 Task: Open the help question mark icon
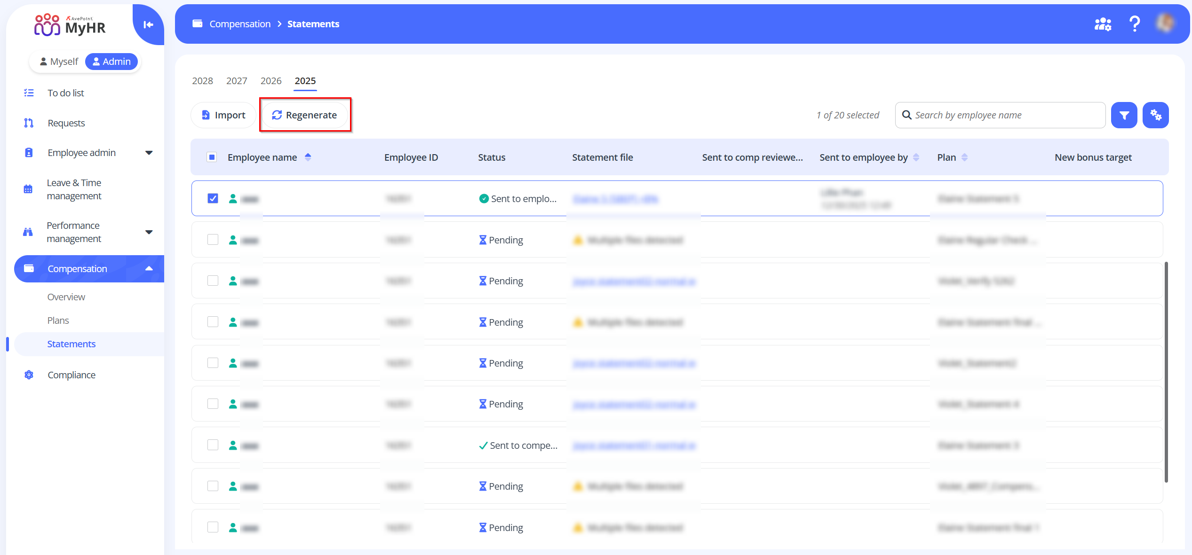click(1134, 23)
